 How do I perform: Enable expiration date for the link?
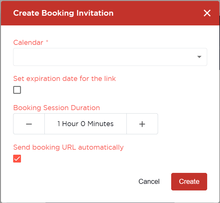click(x=17, y=90)
